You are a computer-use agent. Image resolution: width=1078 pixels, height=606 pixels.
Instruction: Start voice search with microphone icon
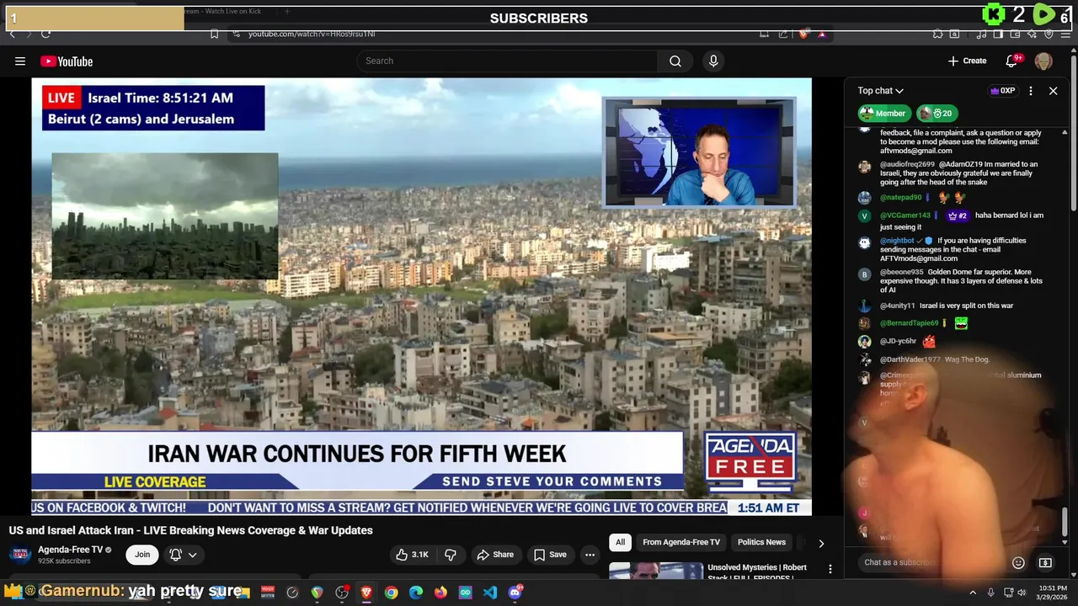click(713, 61)
